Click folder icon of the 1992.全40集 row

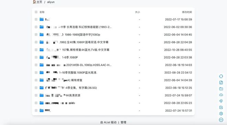(x=42, y=42)
